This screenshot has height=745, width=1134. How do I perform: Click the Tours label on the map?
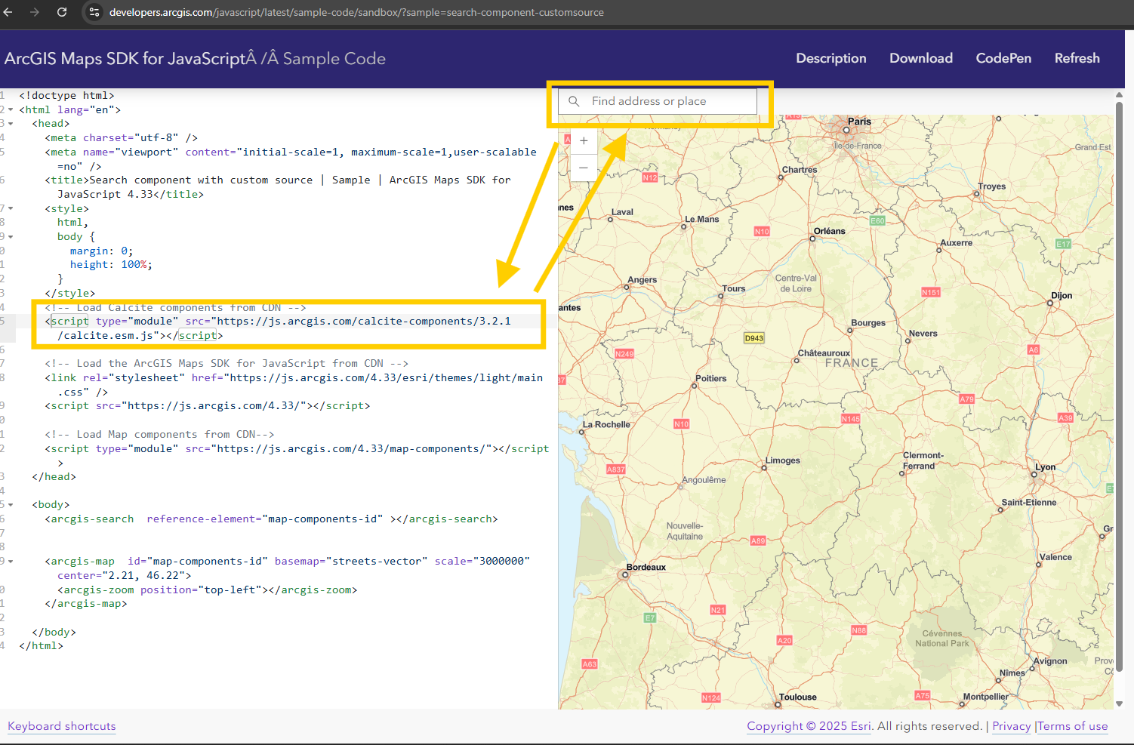(734, 288)
